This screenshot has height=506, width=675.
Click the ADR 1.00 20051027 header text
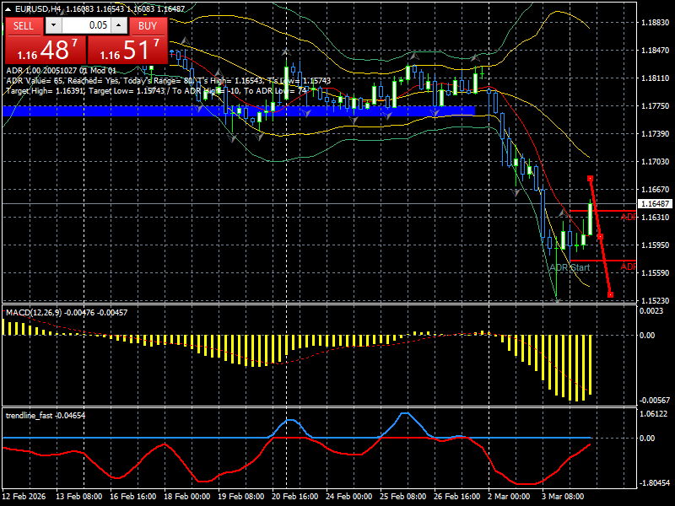(61, 71)
